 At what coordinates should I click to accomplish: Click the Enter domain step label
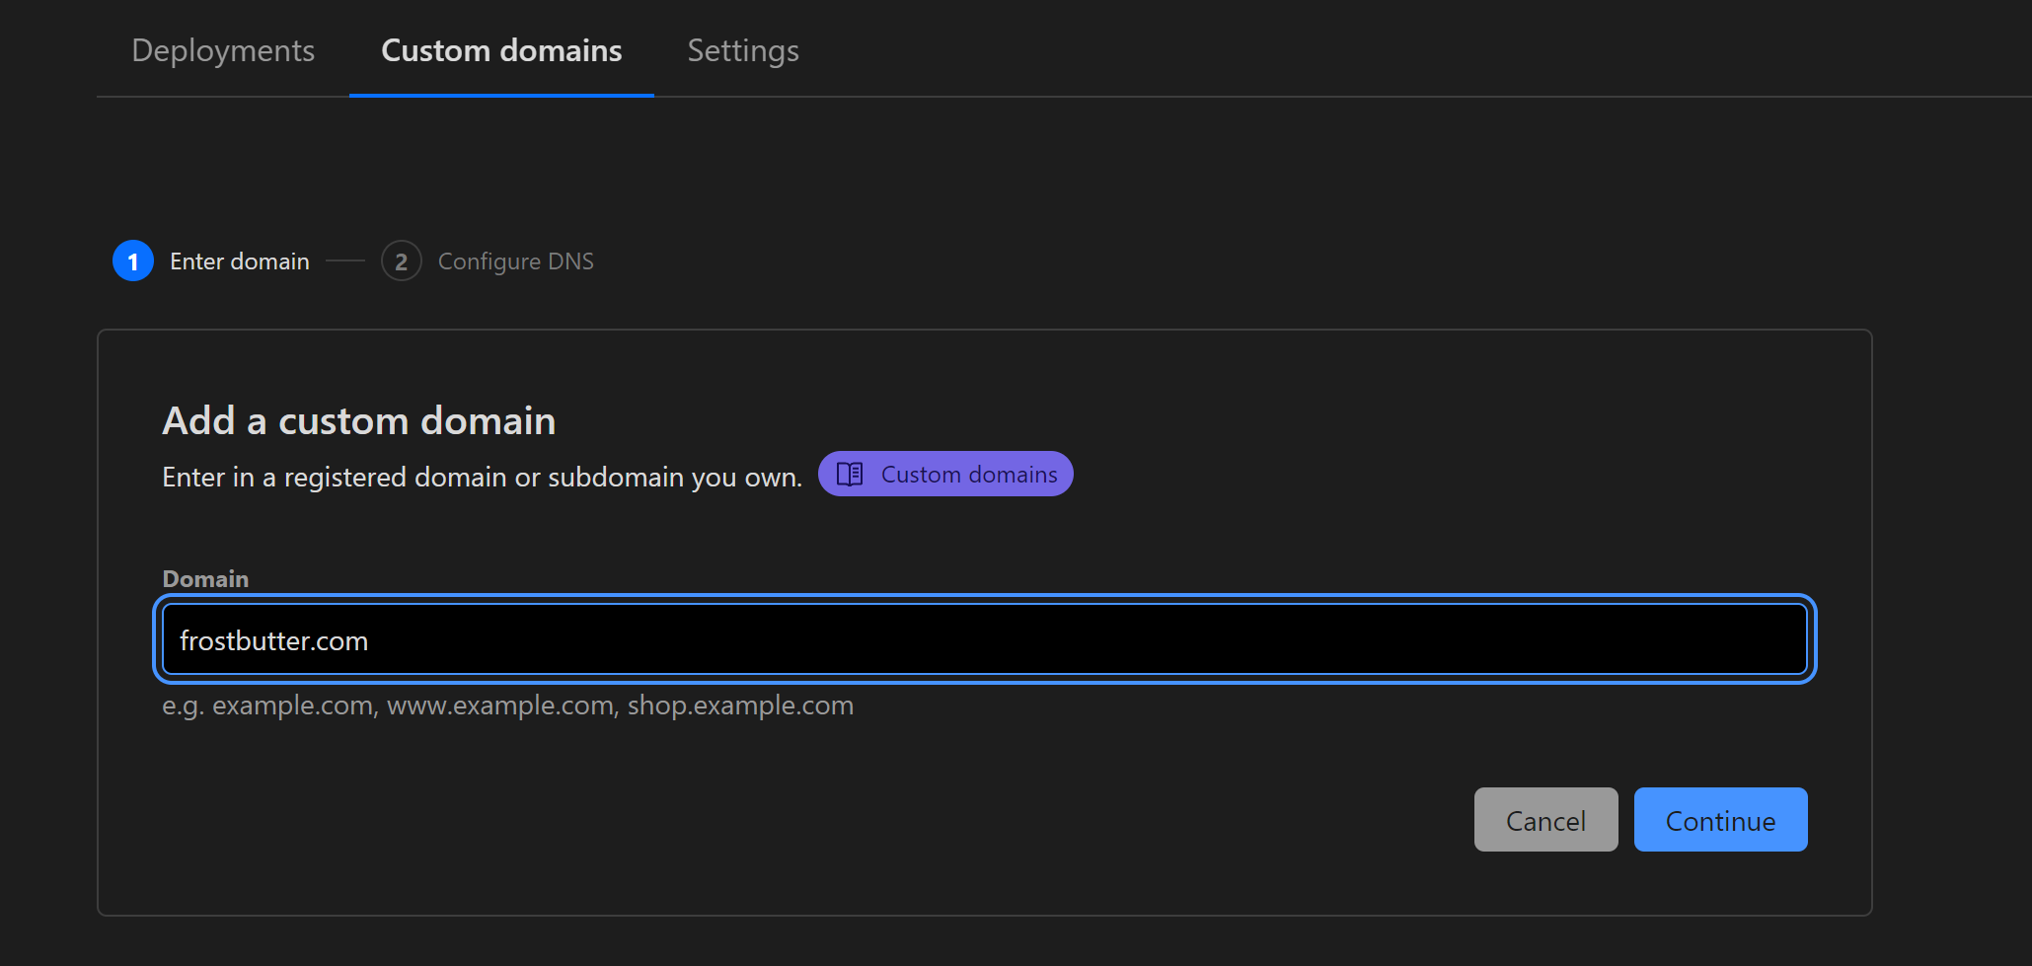tap(239, 260)
